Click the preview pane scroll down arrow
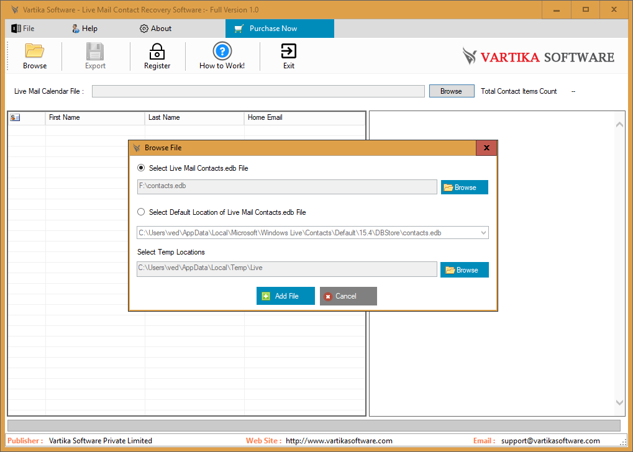This screenshot has height=452, width=633. [619, 402]
